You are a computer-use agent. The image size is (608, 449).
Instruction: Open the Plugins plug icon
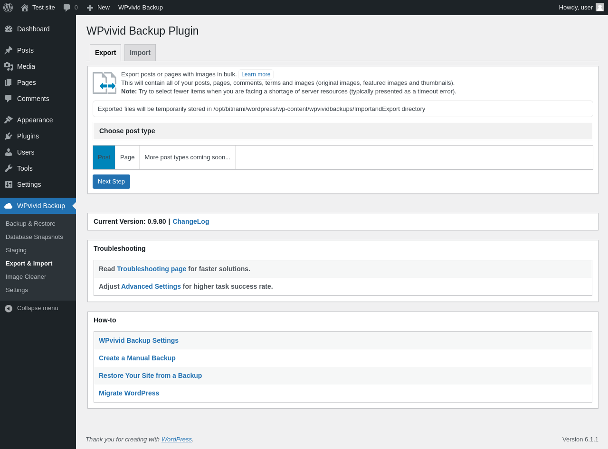9,136
